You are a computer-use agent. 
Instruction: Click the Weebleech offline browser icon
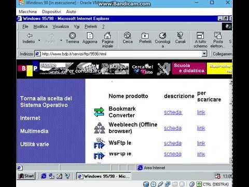pyautogui.click(x=100, y=128)
